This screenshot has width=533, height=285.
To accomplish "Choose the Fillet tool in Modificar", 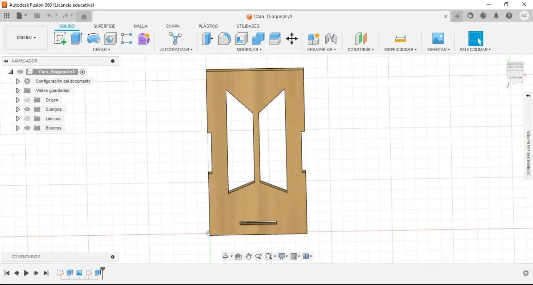I will coord(224,39).
